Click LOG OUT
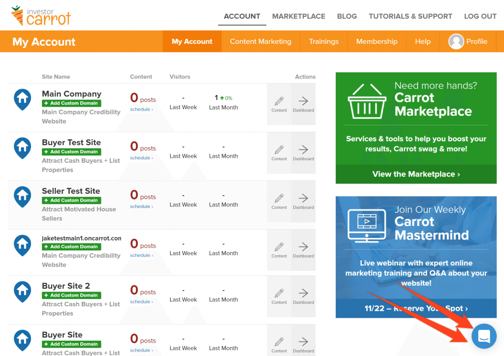 [x=480, y=16]
